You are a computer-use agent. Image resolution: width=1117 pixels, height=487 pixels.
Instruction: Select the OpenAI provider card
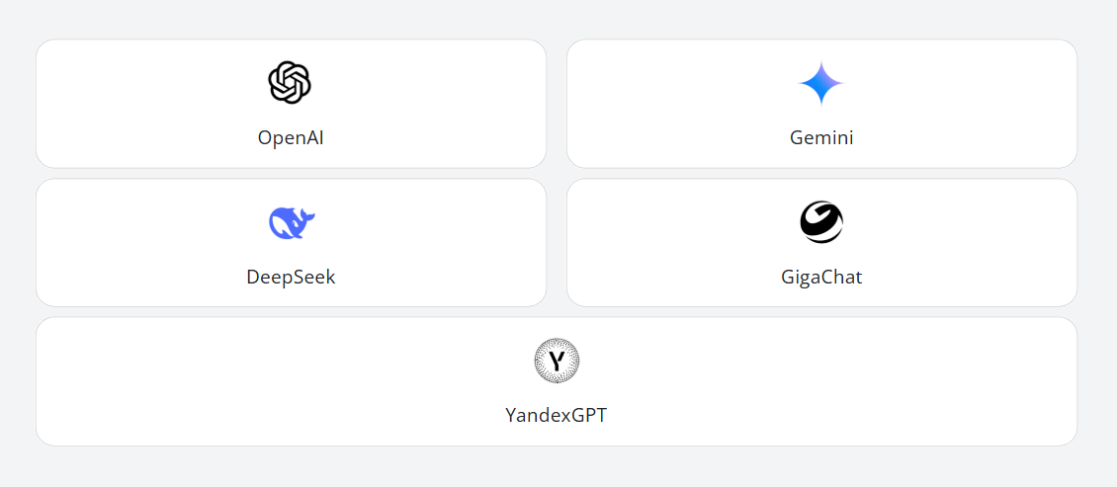[x=292, y=104]
